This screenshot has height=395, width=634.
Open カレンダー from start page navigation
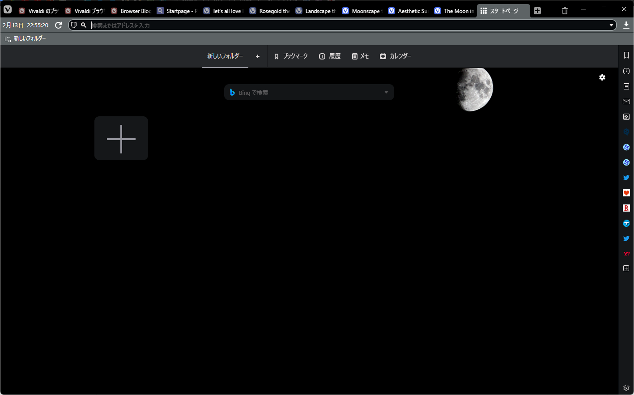(396, 56)
